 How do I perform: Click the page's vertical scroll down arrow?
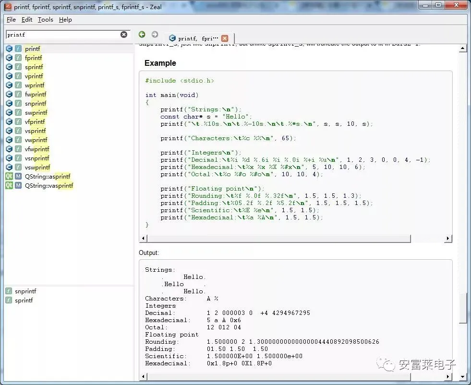[462, 376]
